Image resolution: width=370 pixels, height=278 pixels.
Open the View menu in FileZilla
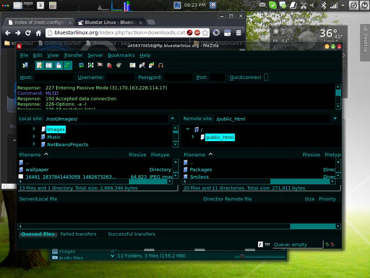point(53,55)
